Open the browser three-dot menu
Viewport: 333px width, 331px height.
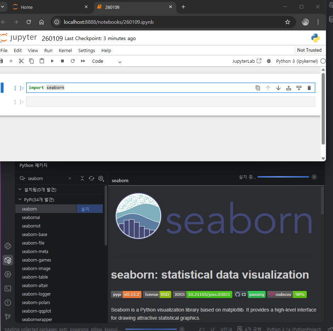point(318,22)
